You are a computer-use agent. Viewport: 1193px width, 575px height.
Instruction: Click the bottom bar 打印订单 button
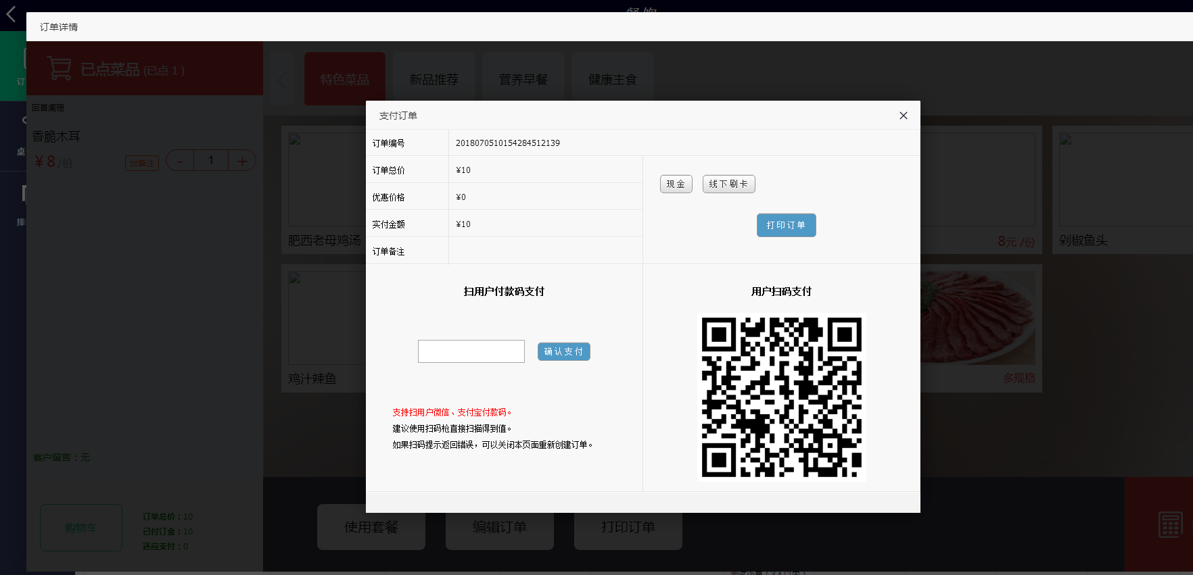pyautogui.click(x=628, y=527)
